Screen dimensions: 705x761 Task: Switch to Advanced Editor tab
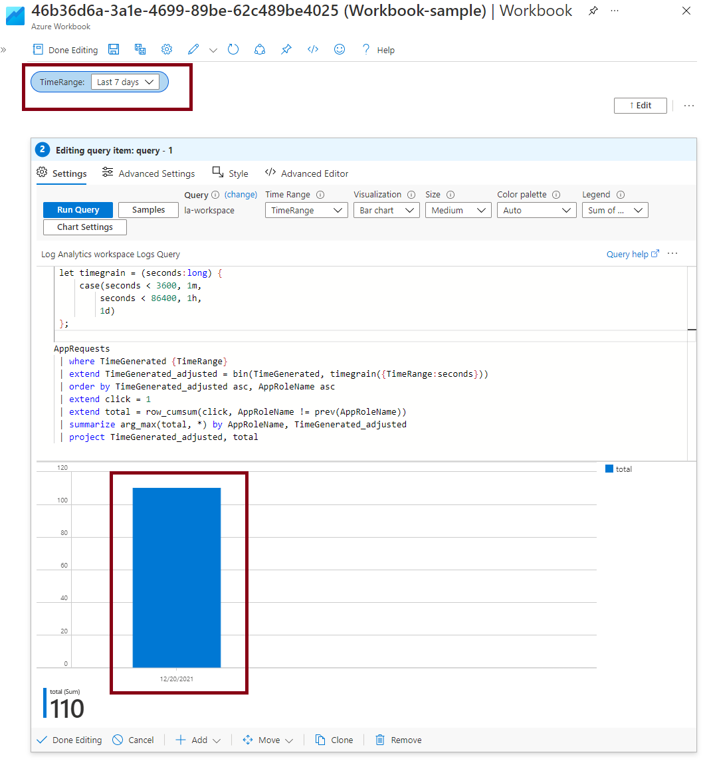pos(306,173)
